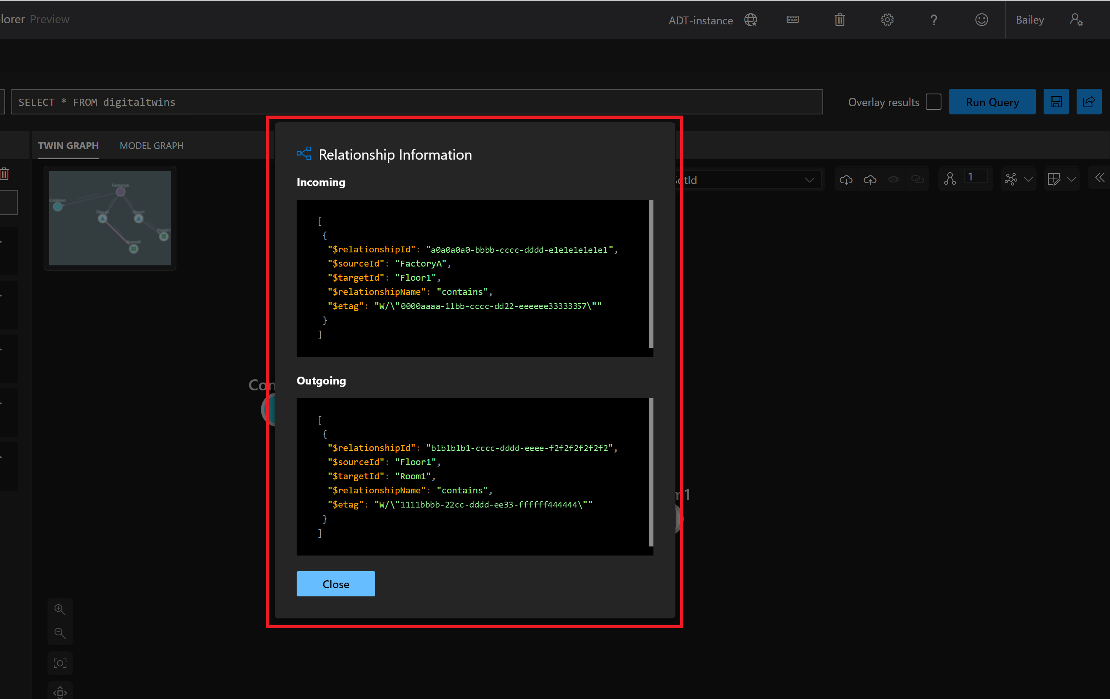The height and width of the screenshot is (699, 1110).
Task: Click the export graph cloud-download icon
Action: tap(846, 180)
